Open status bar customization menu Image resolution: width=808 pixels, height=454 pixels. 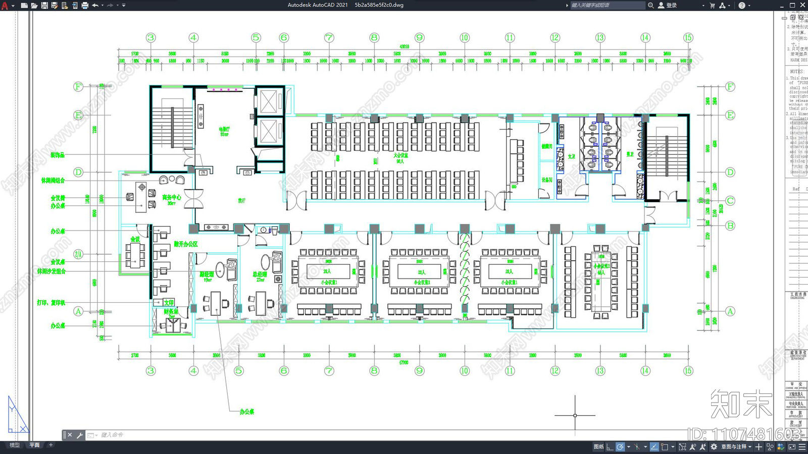point(802,447)
